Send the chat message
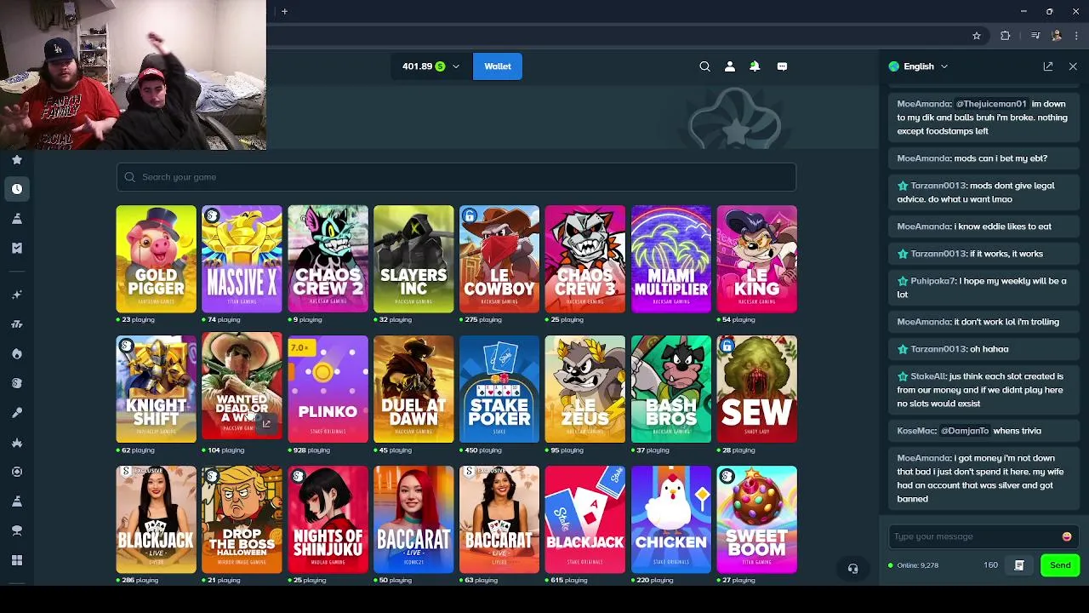The image size is (1089, 613). click(x=1060, y=565)
